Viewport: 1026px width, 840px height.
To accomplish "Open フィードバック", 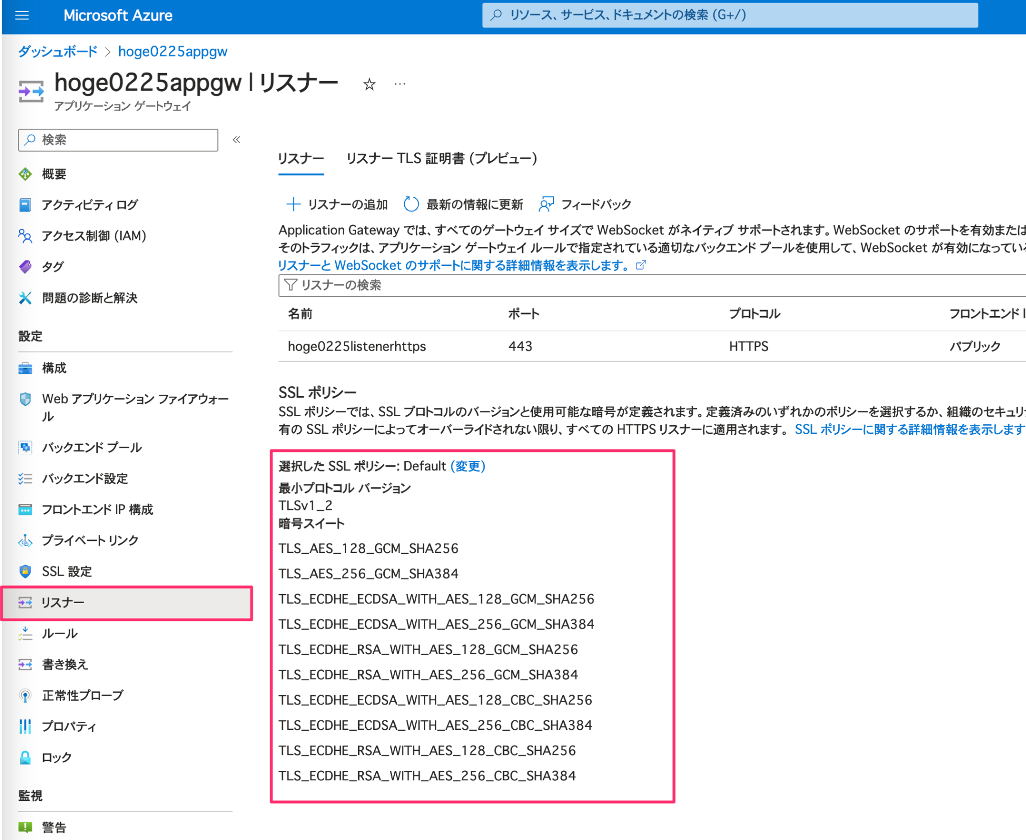I will point(596,204).
